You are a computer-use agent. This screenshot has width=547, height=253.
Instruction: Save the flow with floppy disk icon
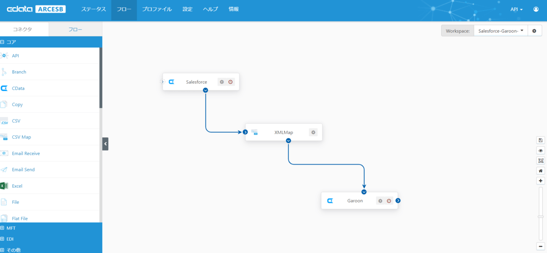tap(541, 140)
